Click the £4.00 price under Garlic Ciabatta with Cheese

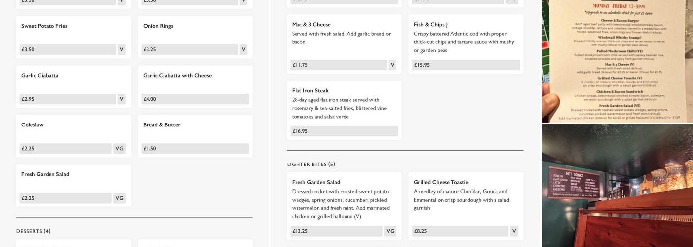tap(195, 99)
